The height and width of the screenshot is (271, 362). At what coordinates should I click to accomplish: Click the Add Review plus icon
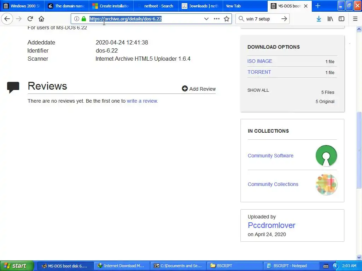tap(185, 89)
